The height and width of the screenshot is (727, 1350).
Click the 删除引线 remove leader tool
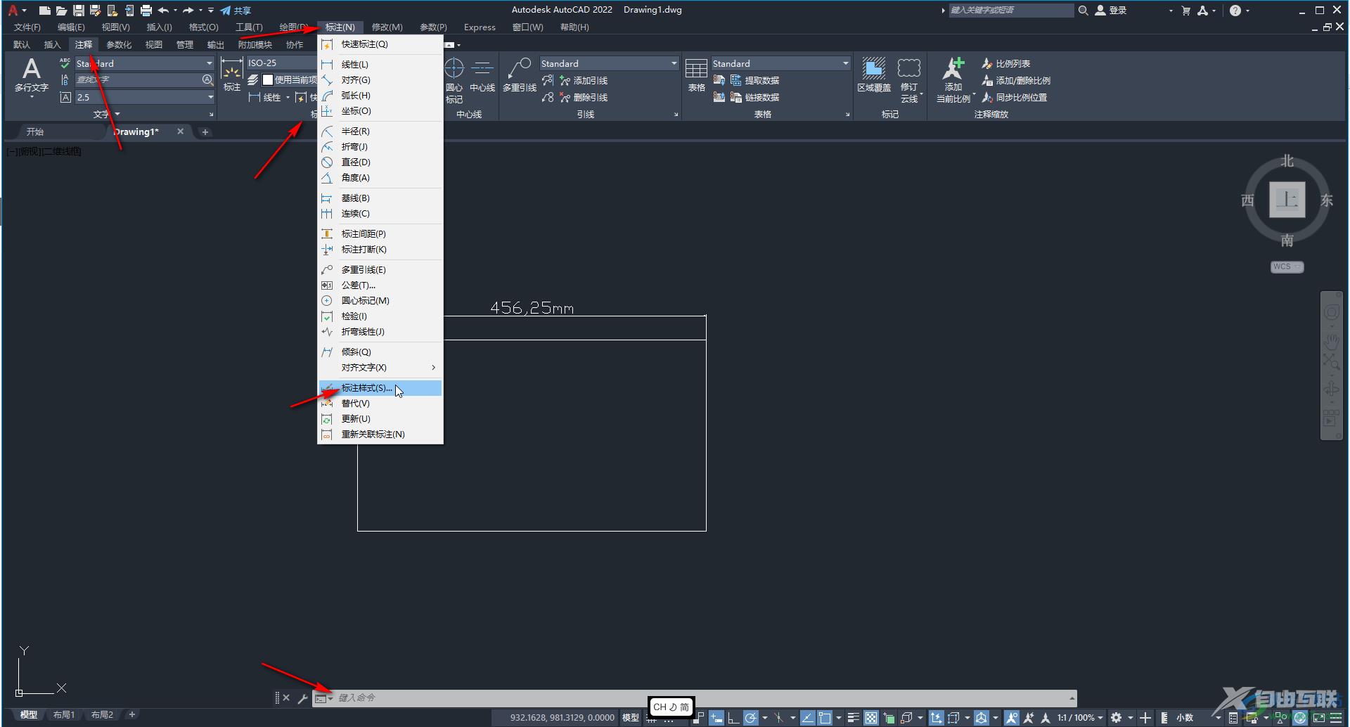click(x=584, y=98)
